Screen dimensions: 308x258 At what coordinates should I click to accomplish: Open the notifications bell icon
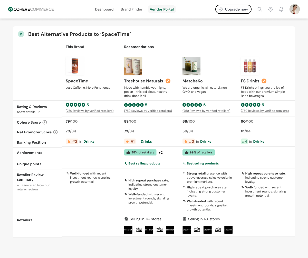(281, 9)
